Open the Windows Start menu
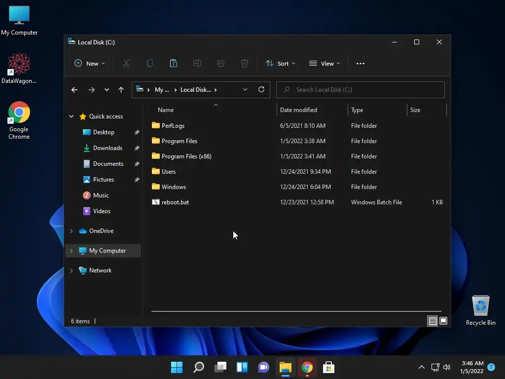The height and width of the screenshot is (379, 505). (x=177, y=367)
